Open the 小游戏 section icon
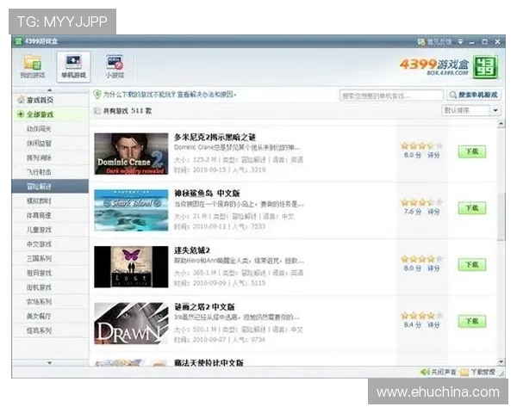Image resolution: width=517 pixels, height=413 pixels. pyautogui.click(x=115, y=62)
